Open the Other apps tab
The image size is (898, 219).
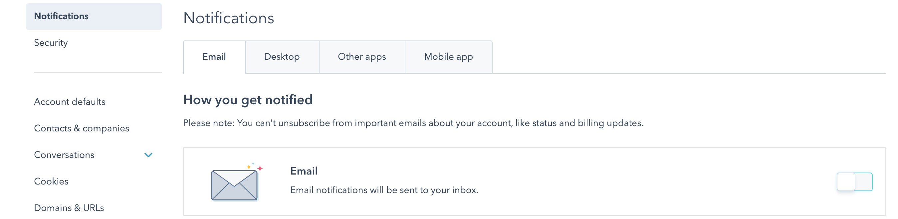click(x=361, y=57)
